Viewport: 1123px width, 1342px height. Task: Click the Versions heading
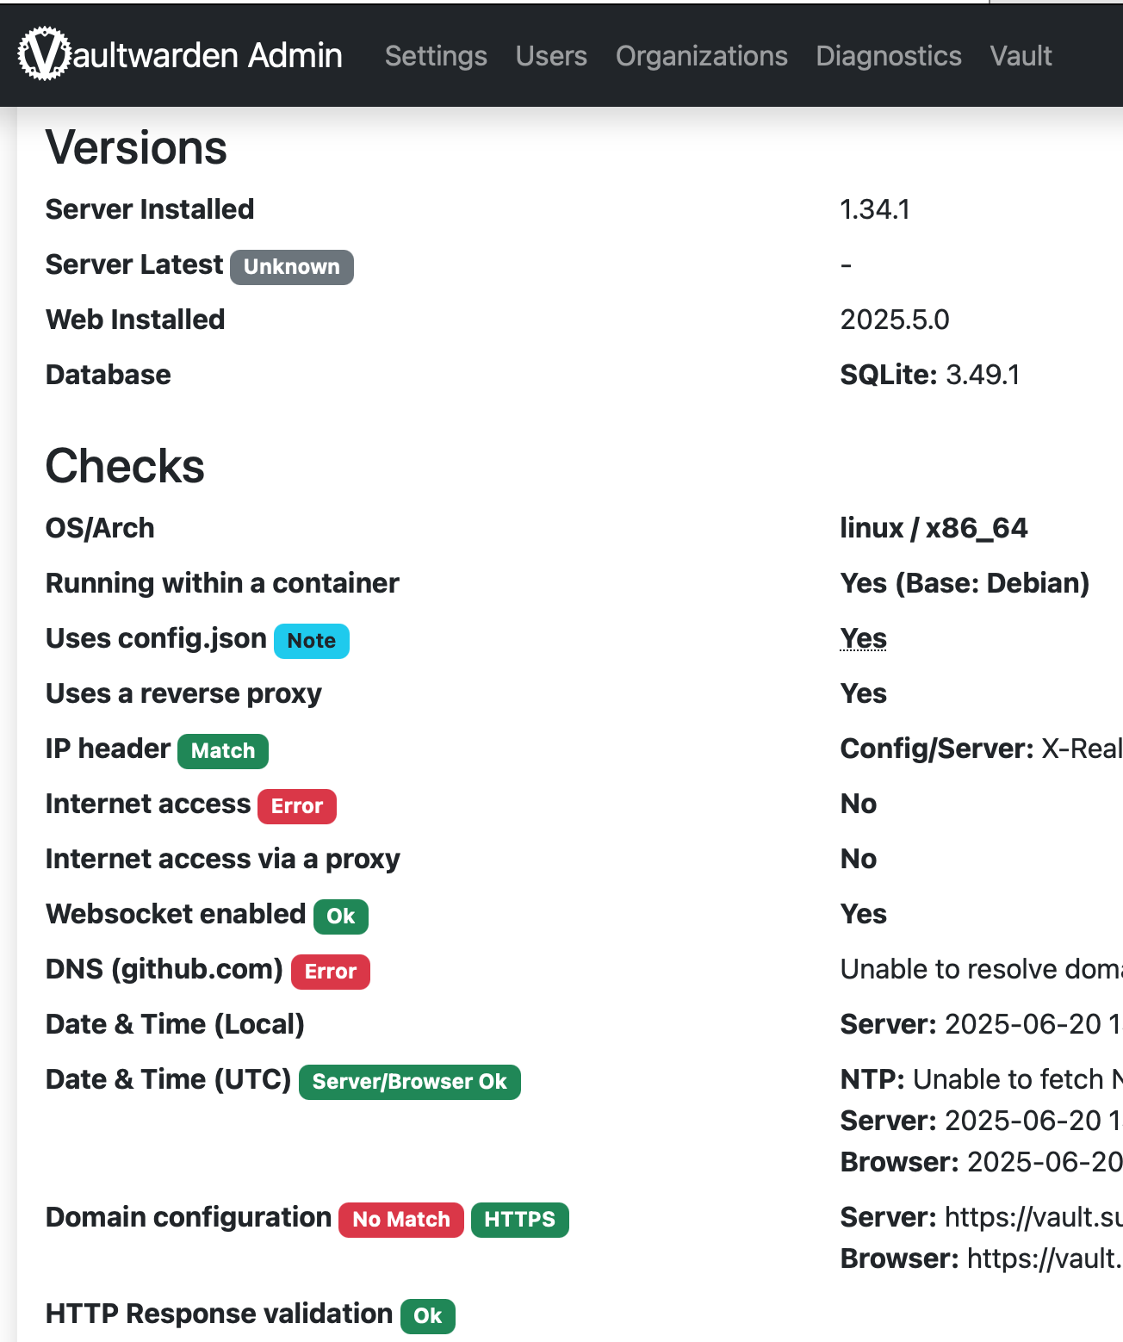tap(136, 147)
